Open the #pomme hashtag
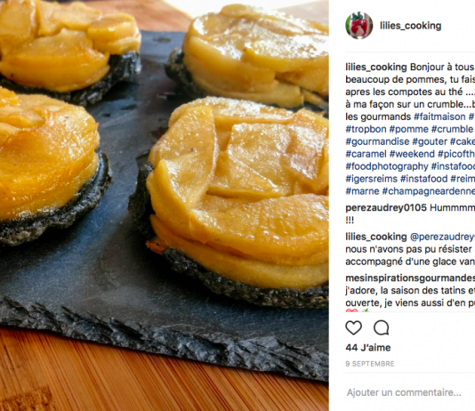 408,129
